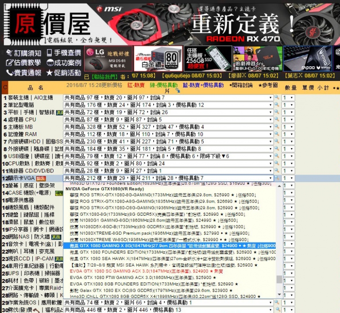The image size is (340, 313).
Task: Click magnifier icon for 內接硬碟HDD row
Action: [x=277, y=141]
